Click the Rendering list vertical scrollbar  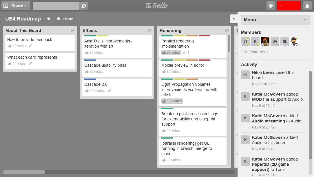point(229,44)
